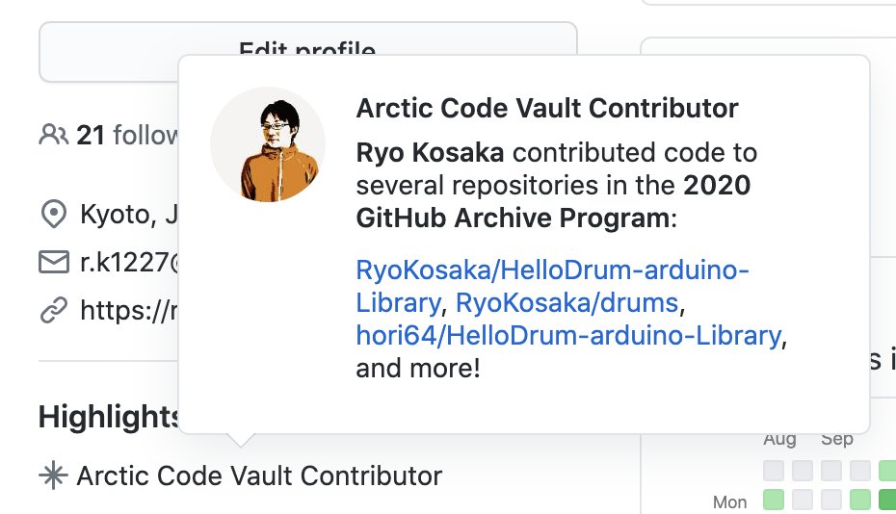Select Arctic Code Vault Contributor highlight text

tap(259, 475)
